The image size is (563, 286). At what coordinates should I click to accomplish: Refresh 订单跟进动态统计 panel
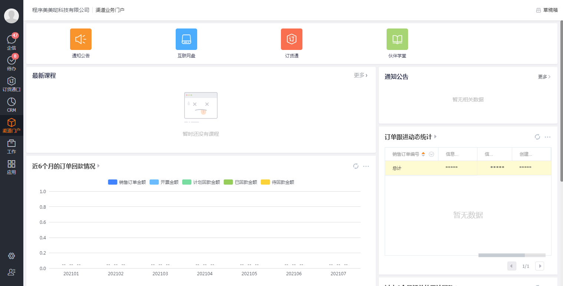[537, 137]
